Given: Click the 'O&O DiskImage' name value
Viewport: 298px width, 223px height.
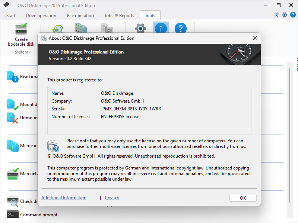Looking at the screenshot, I should coord(117,93).
